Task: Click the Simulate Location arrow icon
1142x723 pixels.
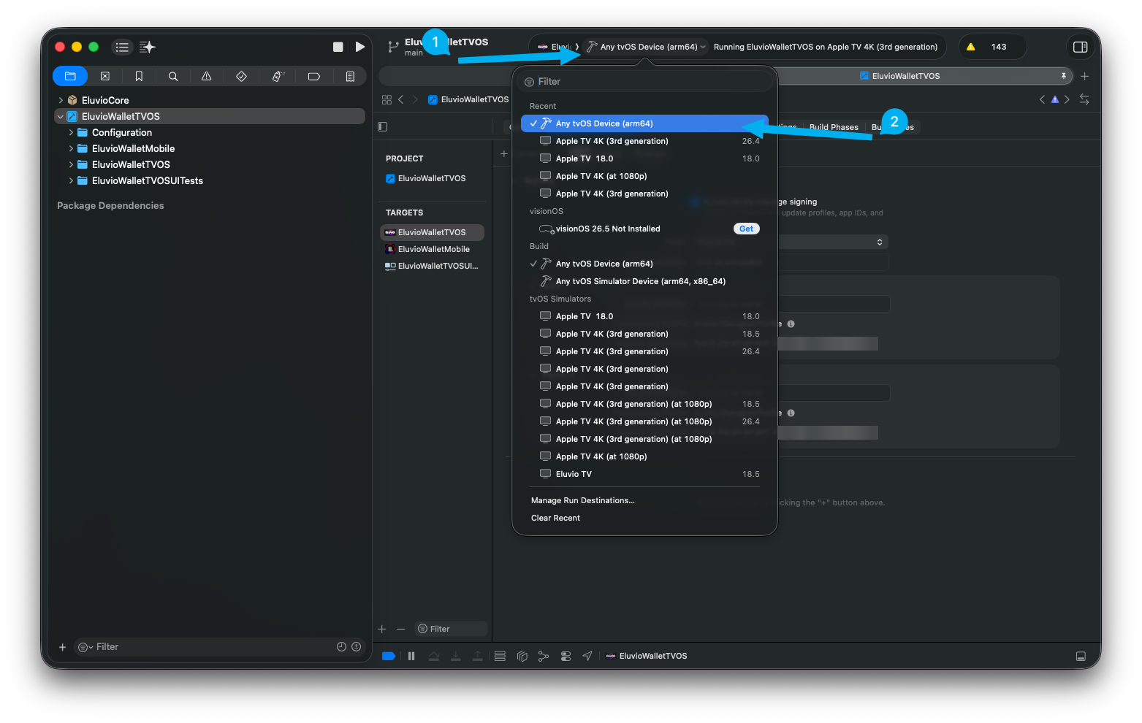Action: 587,656
